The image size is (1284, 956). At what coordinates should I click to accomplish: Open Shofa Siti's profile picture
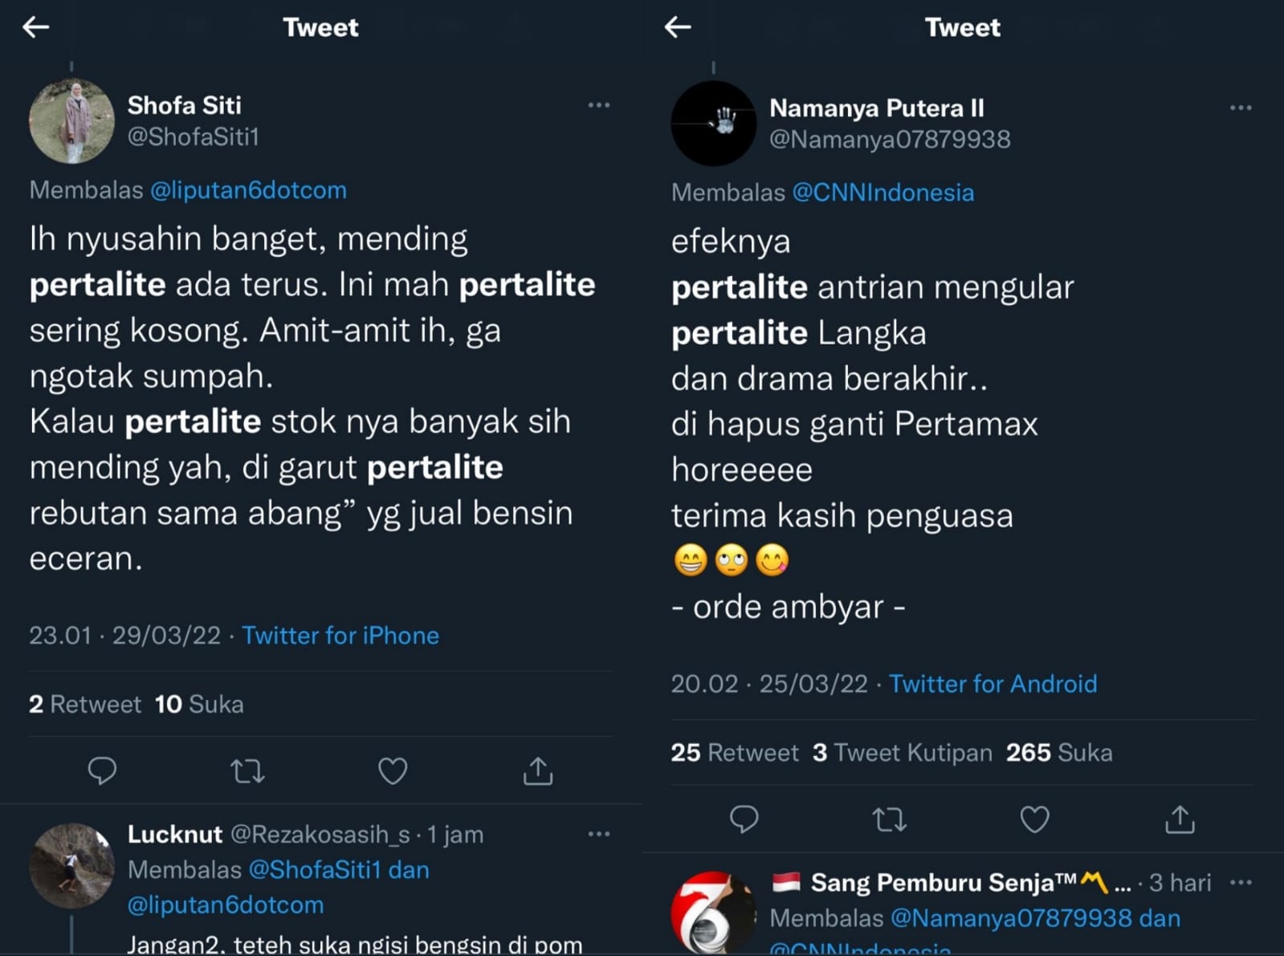(71, 121)
